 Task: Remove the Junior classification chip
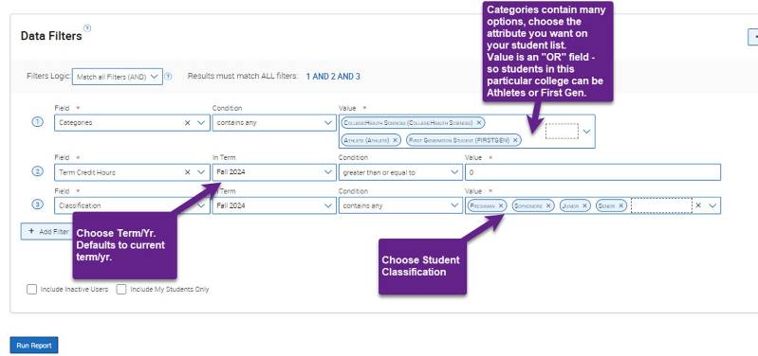pos(585,205)
